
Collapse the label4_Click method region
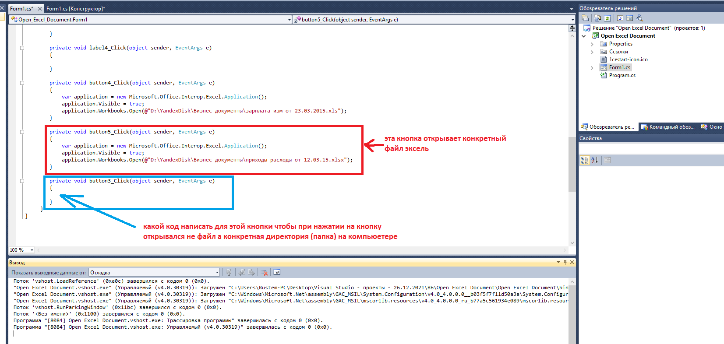(x=22, y=48)
